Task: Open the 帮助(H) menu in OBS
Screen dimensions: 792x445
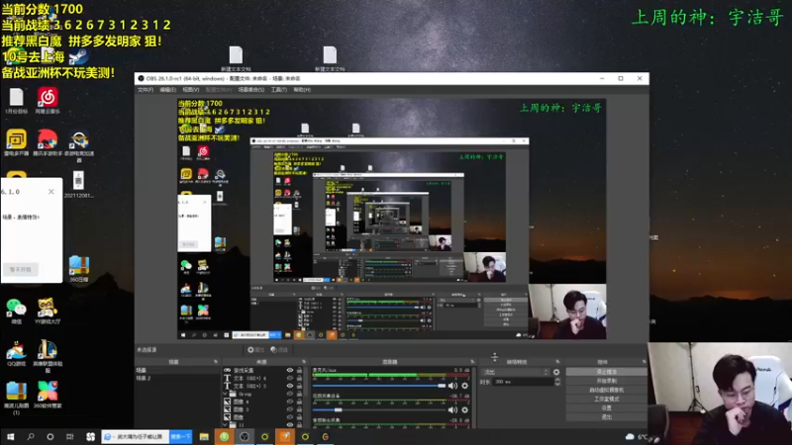Action: (302, 90)
